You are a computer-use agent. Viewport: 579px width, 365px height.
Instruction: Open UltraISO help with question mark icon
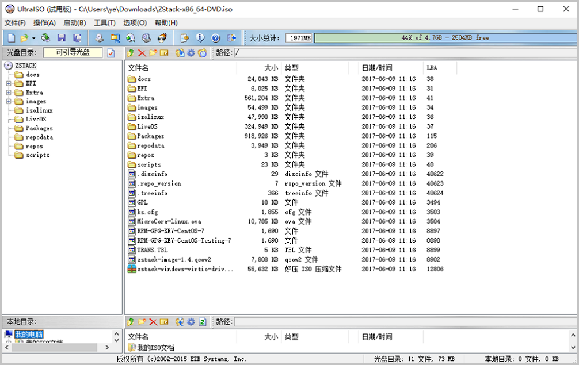pos(215,37)
